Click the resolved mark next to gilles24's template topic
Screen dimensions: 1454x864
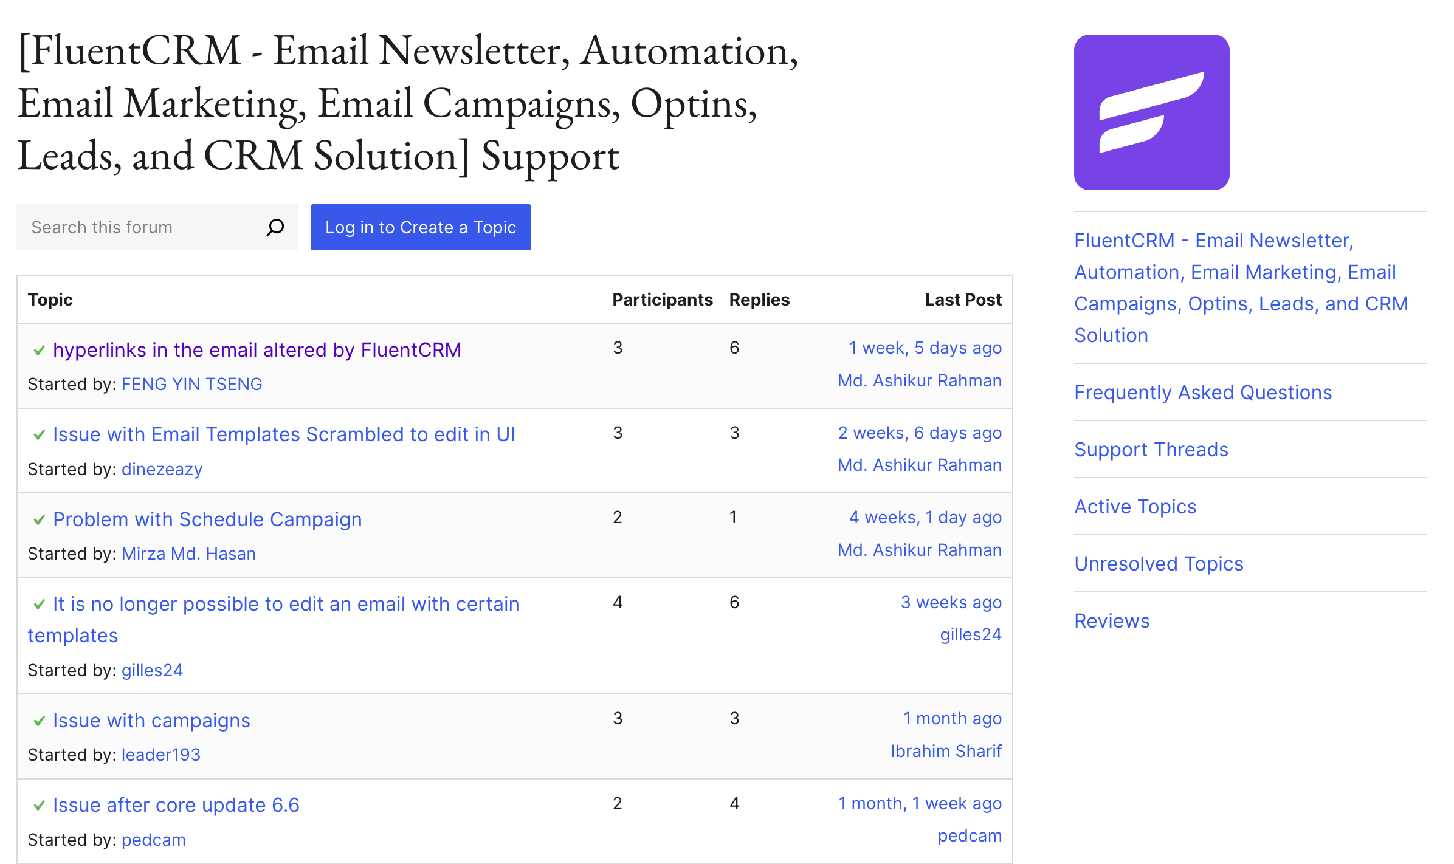39,605
